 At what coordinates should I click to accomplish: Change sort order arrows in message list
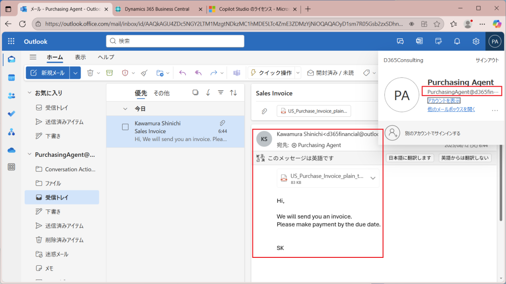[233, 93]
